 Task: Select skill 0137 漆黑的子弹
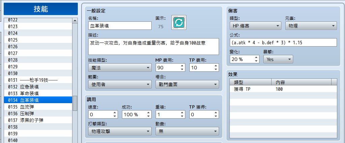tap(38, 120)
